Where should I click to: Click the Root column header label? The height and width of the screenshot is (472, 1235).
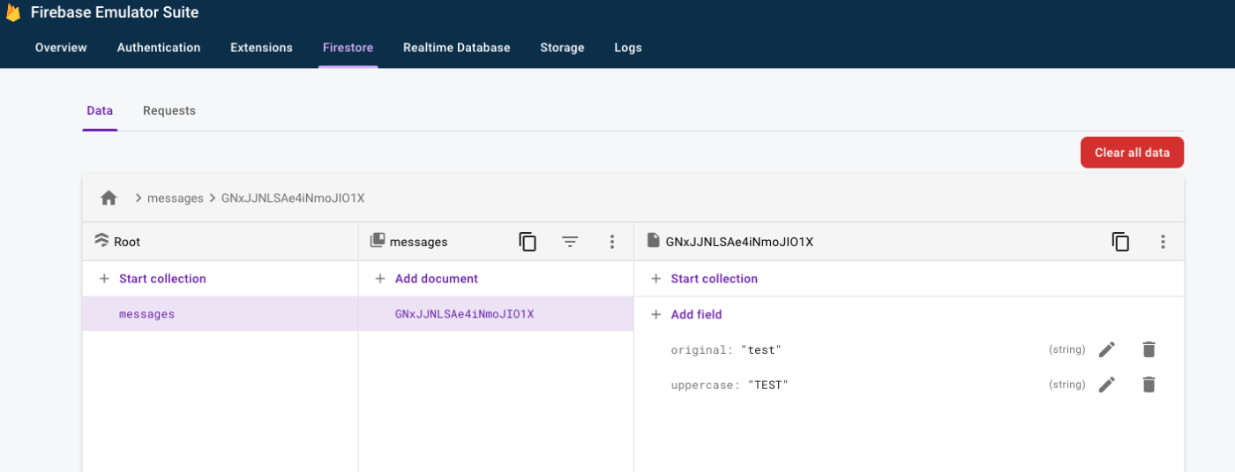point(127,242)
